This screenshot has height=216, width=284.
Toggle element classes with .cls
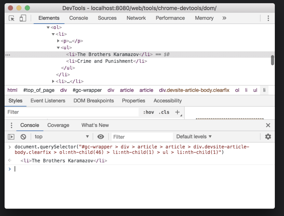(164, 112)
